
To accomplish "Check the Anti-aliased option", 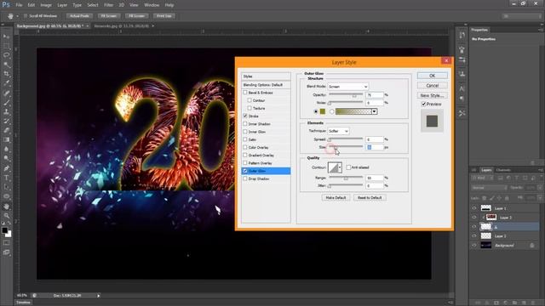I will coord(348,167).
